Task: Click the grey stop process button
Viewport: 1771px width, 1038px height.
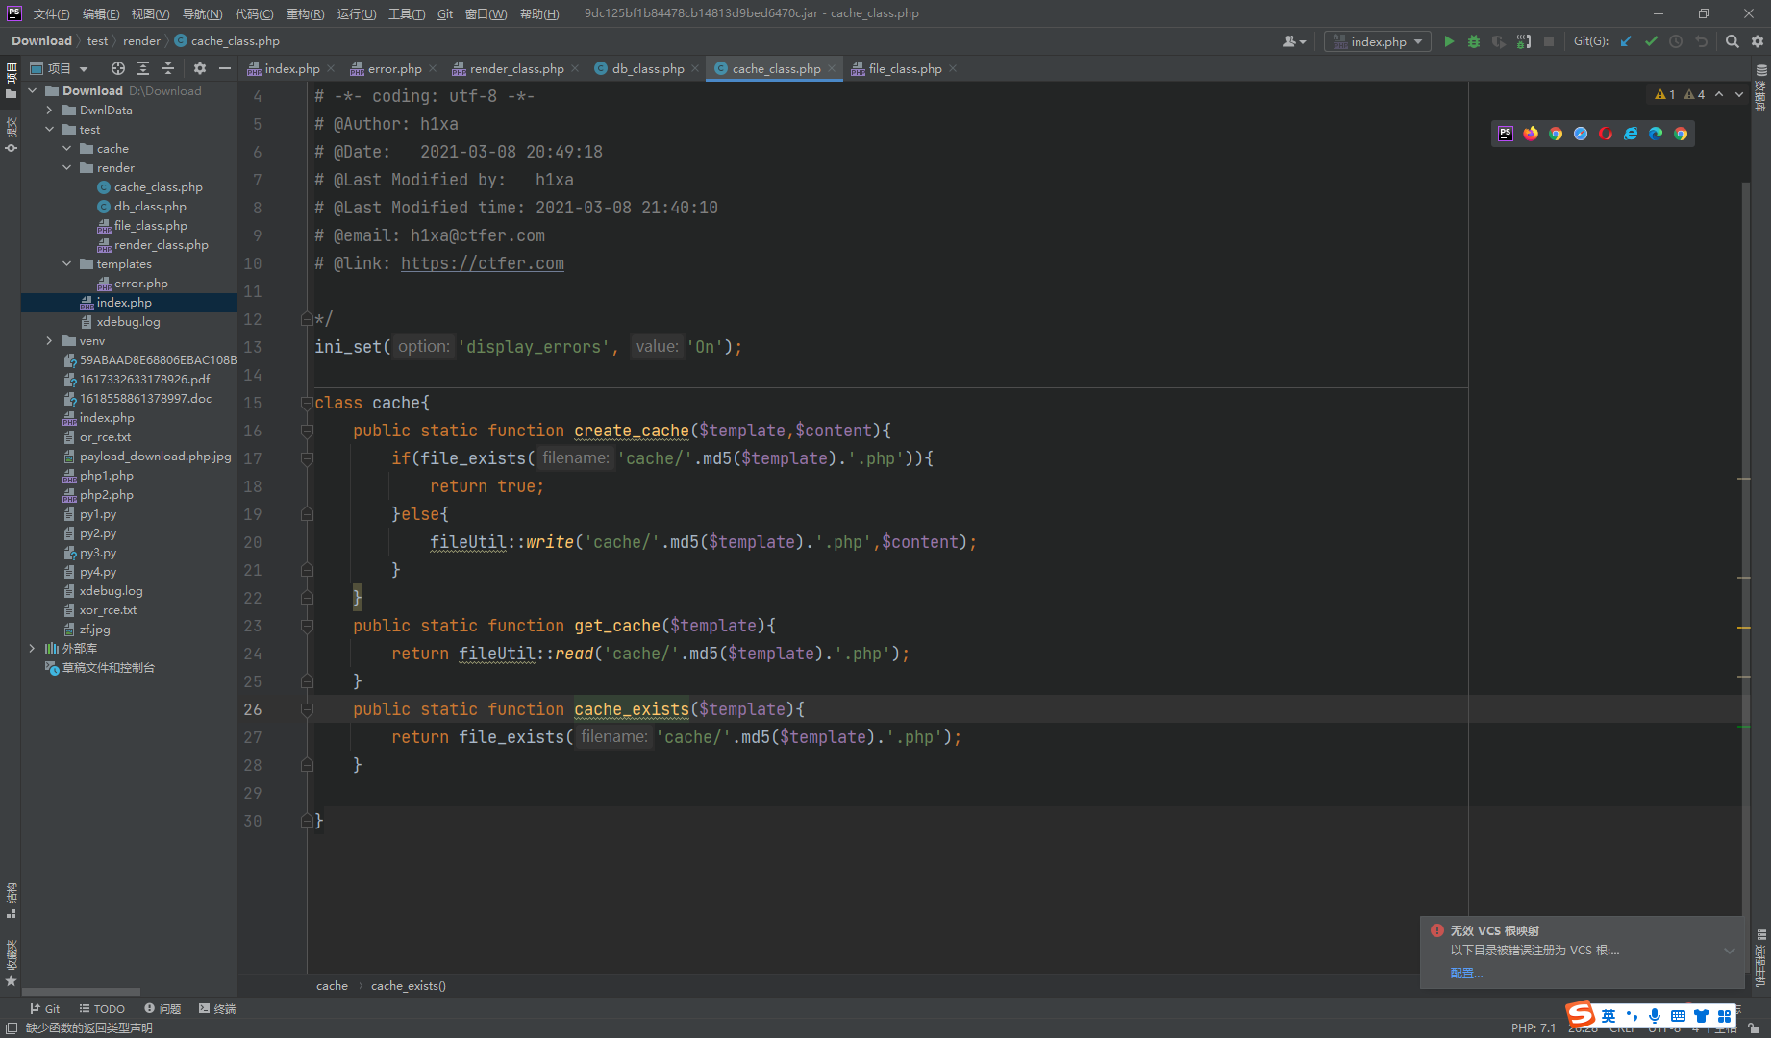Action: (x=1549, y=41)
